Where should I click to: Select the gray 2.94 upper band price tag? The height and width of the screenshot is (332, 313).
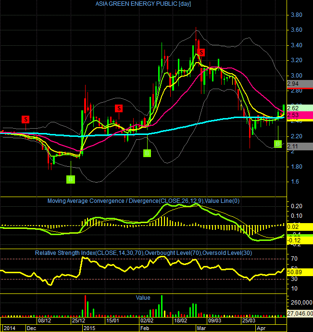point(300,84)
